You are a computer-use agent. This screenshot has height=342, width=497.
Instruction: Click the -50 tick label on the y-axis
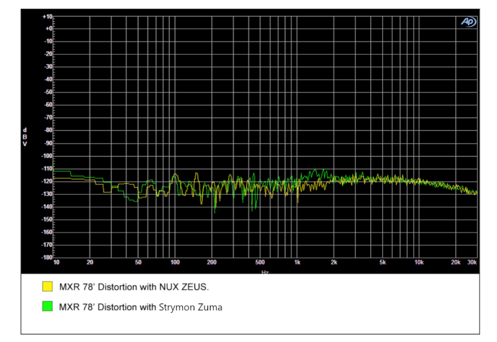click(x=48, y=92)
